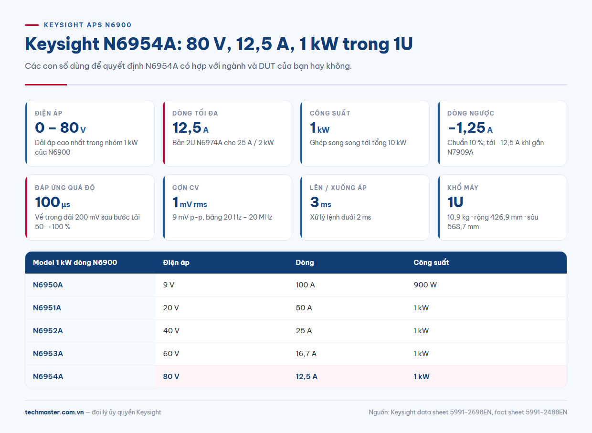Click the 1 kW cell in N6954A row
Viewport: 592px width, 433px height.
422,377
